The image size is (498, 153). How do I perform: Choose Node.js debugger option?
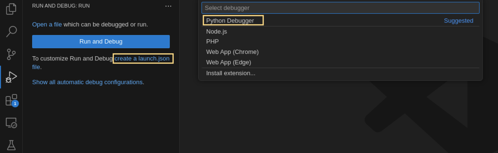[x=340, y=32]
